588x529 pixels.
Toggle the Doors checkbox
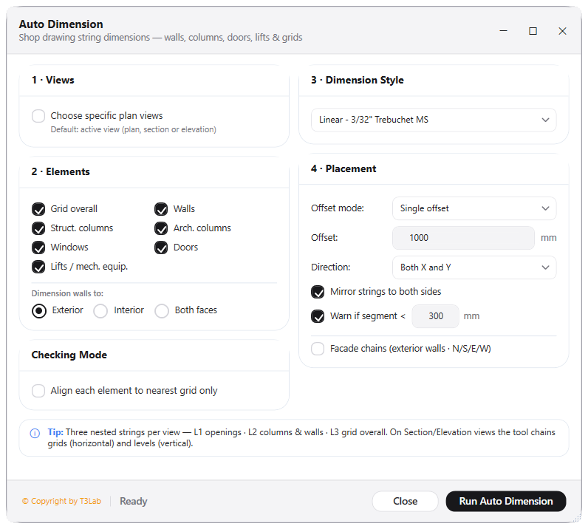pyautogui.click(x=161, y=248)
